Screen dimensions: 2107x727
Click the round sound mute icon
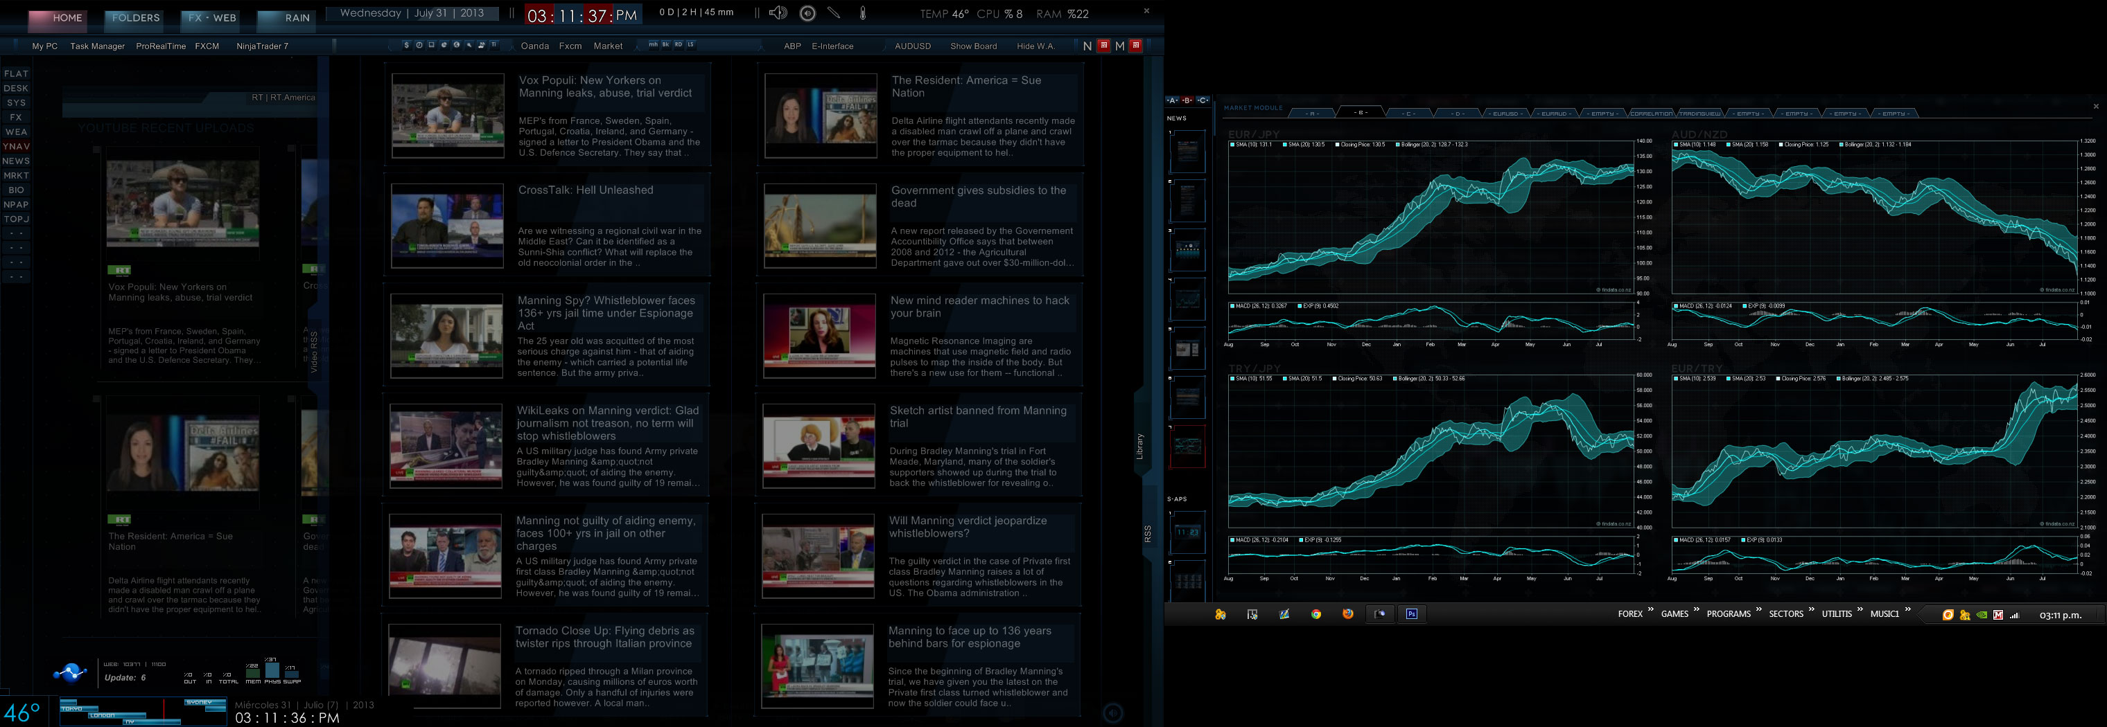coord(807,13)
